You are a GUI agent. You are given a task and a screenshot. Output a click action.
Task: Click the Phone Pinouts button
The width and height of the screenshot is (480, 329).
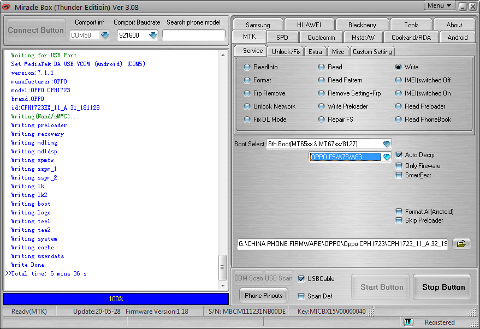click(x=264, y=296)
